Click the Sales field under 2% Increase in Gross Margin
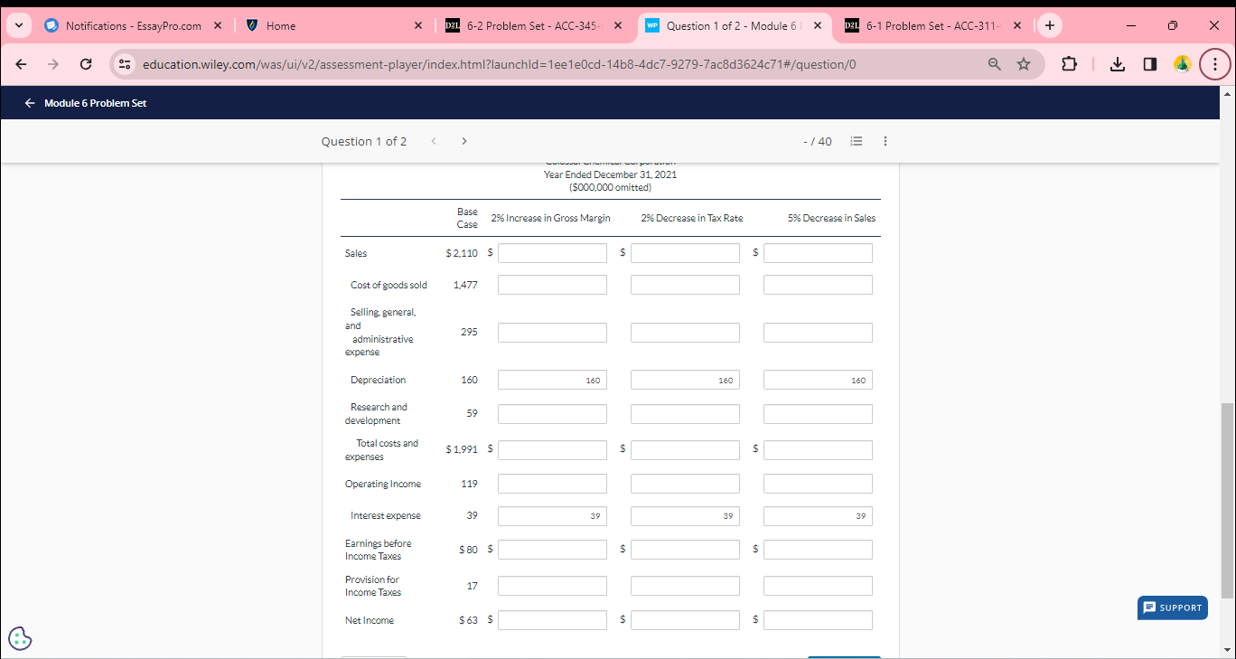 click(x=552, y=253)
